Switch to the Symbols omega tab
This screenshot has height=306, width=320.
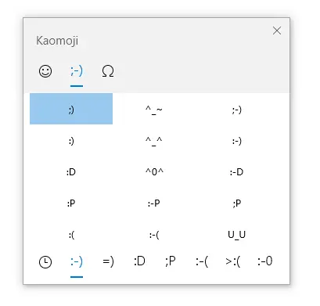coord(108,71)
